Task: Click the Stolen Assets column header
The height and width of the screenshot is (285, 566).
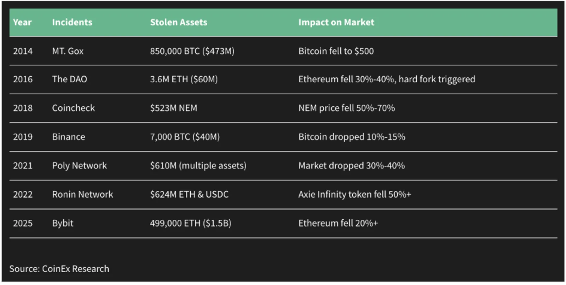Action: click(x=179, y=22)
